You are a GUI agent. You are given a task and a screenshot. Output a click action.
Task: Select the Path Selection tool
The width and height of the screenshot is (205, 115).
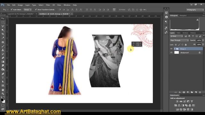3,82
